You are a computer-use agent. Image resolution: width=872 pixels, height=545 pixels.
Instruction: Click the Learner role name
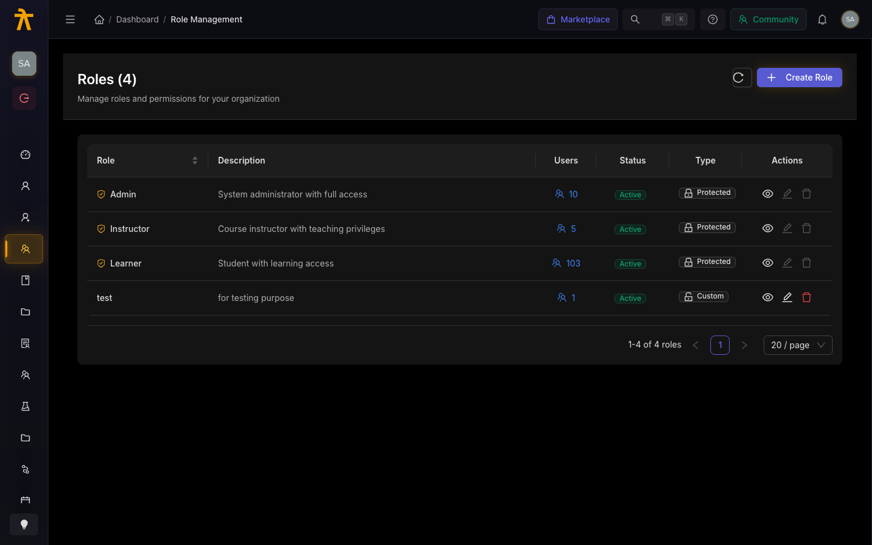point(126,263)
